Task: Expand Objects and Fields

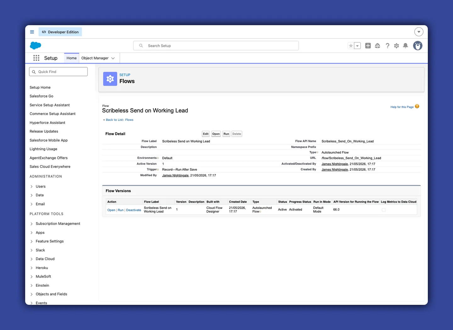Action: pyautogui.click(x=31, y=294)
